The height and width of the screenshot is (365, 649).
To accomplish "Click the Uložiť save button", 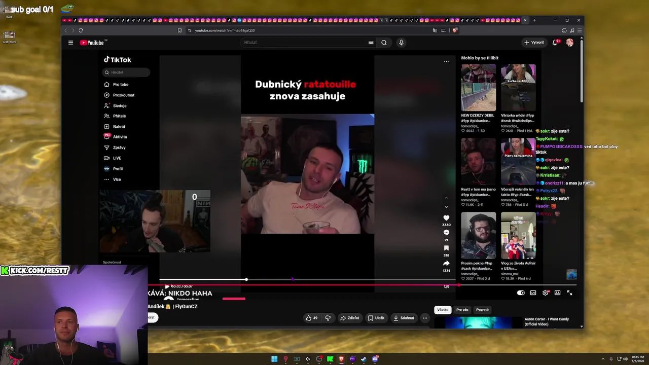I will 376,318.
